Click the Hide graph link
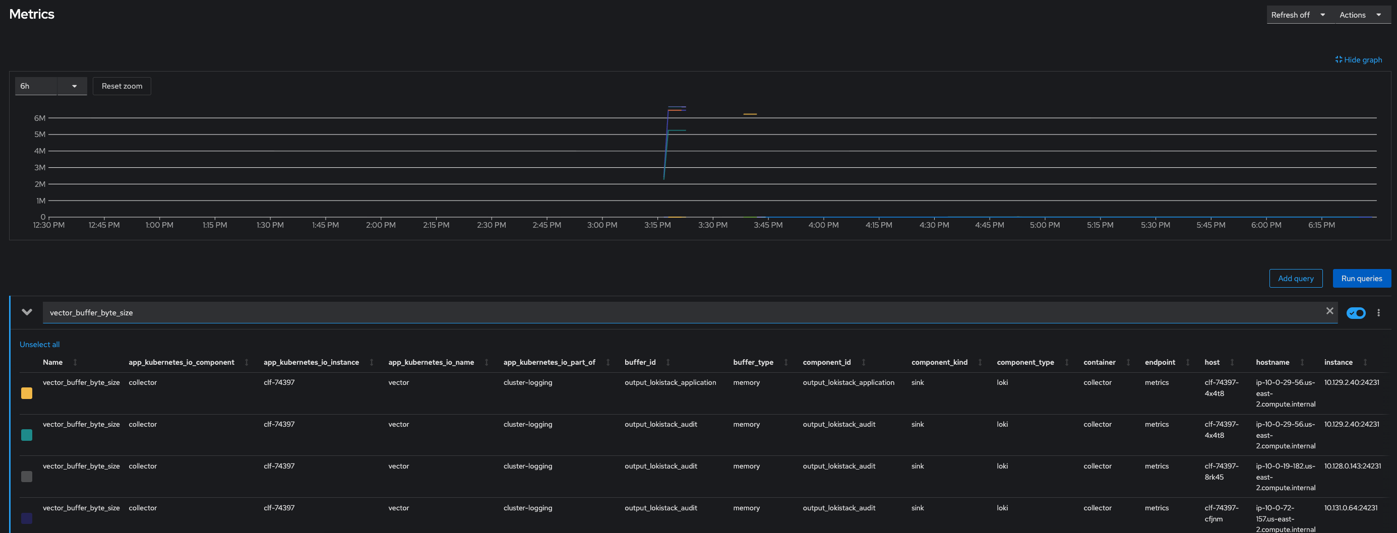Screen dimensions: 1397x533 click(1359, 60)
